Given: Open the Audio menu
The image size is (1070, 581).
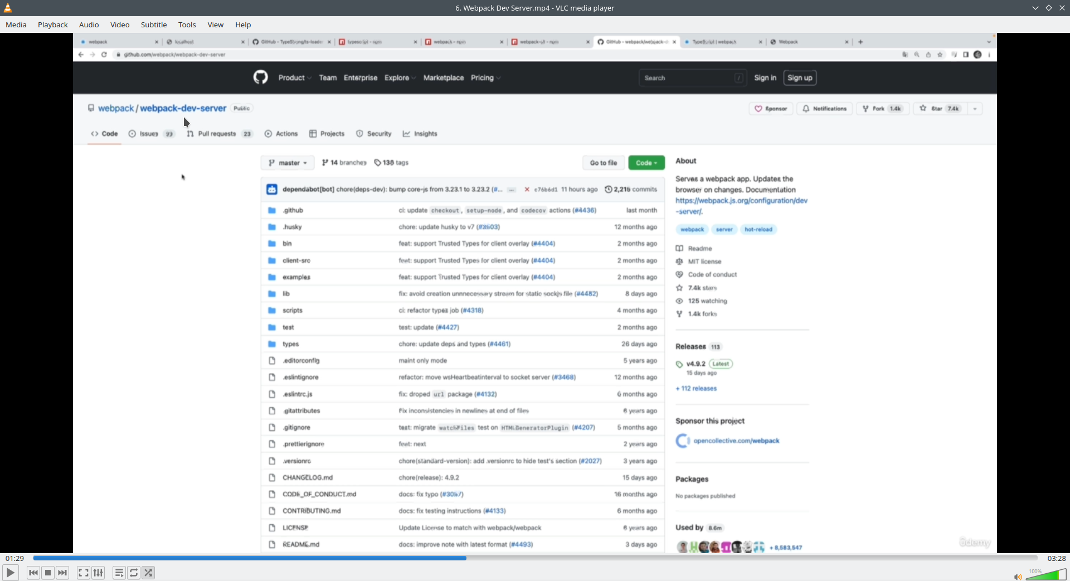Looking at the screenshot, I should [x=89, y=25].
